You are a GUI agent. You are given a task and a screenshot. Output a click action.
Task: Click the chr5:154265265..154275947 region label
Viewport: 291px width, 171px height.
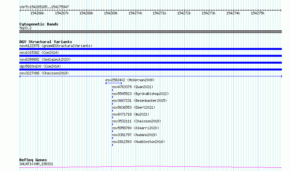tap(44, 7)
